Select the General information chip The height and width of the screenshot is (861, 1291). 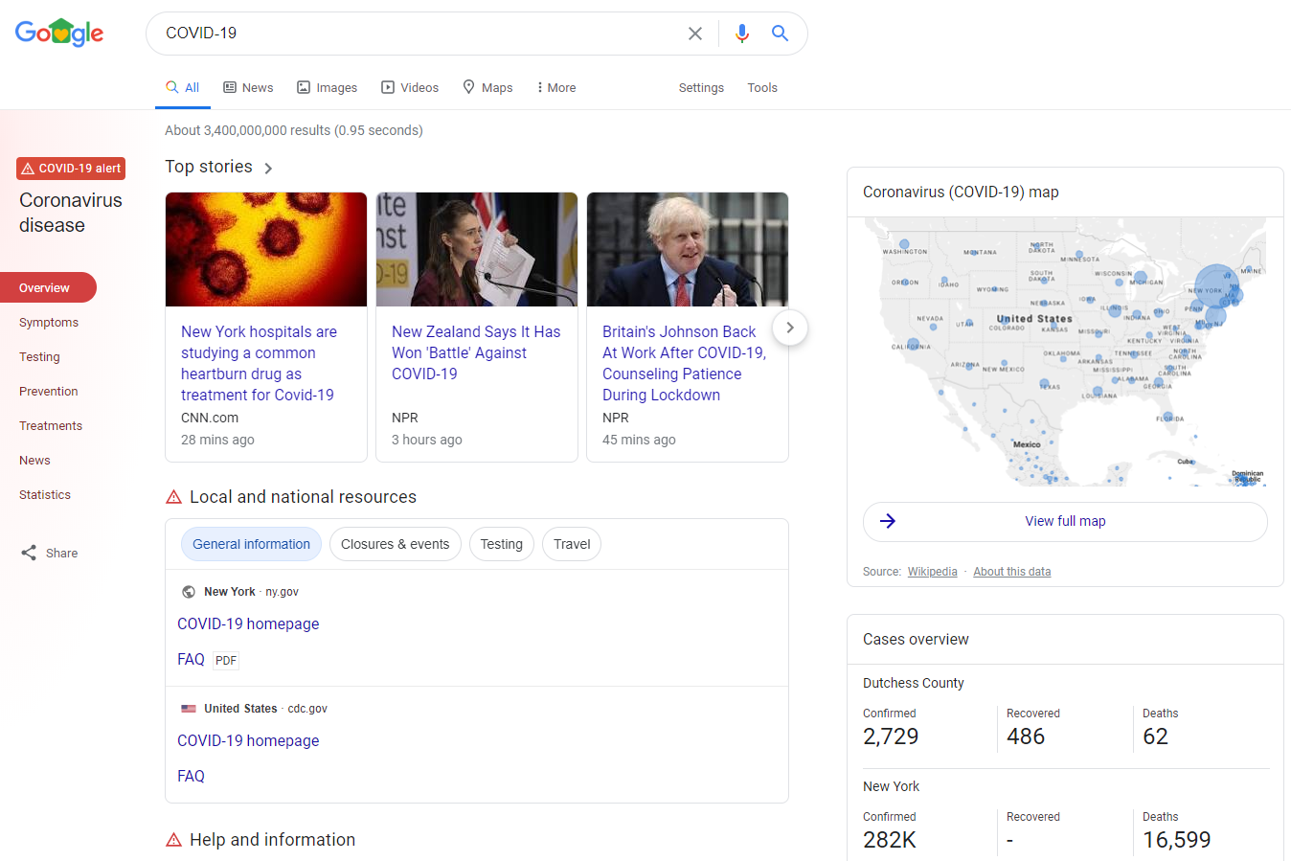pyautogui.click(x=251, y=544)
